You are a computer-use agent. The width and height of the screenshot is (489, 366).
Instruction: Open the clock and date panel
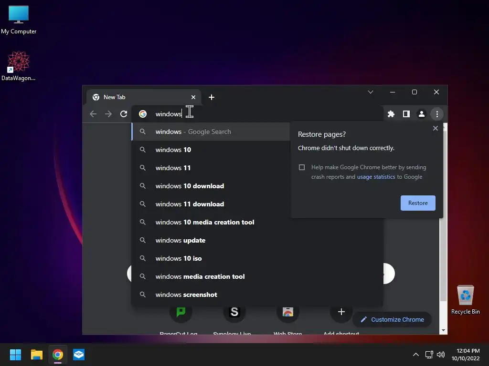pyautogui.click(x=466, y=355)
